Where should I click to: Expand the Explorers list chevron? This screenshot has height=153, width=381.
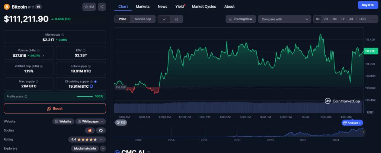coord(103,149)
